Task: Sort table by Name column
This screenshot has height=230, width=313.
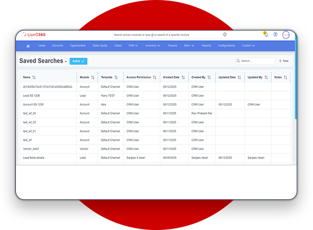Action: click(34, 77)
